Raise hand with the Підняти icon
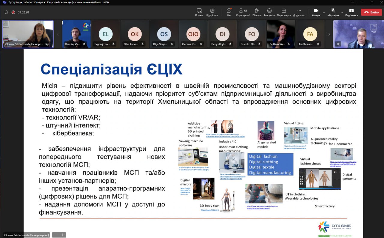Screen dimensions: 384x238 tap(256, 12)
